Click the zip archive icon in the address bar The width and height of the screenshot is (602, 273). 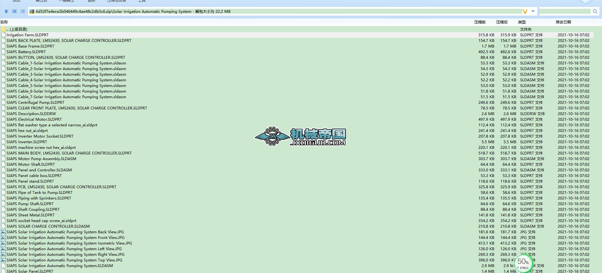pos(32,12)
